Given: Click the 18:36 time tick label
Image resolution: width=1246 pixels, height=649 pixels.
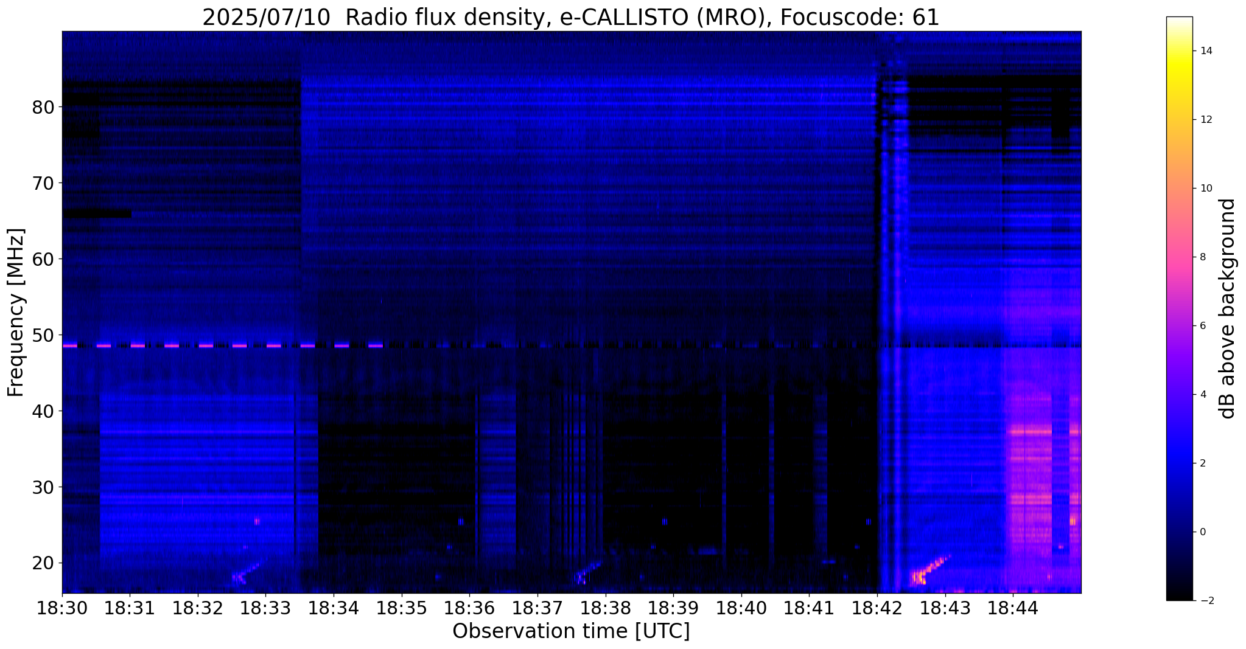Looking at the screenshot, I should [x=469, y=608].
